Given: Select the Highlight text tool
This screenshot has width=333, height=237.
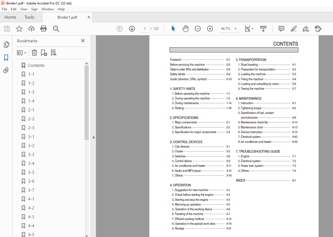Looking at the screenshot, I should (293, 29).
